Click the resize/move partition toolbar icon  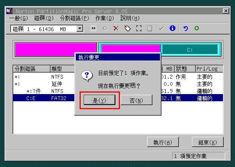(94, 28)
